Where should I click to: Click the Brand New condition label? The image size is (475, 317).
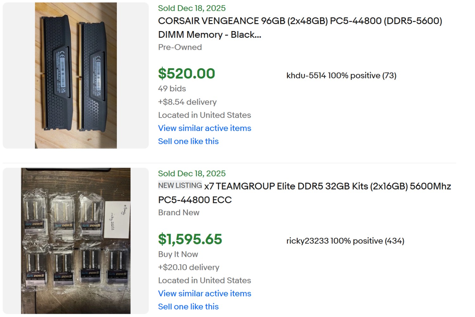179,213
